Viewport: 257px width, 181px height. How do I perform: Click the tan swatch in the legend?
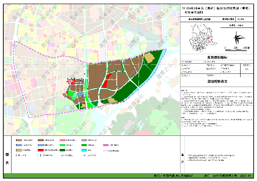(x=19, y=150)
